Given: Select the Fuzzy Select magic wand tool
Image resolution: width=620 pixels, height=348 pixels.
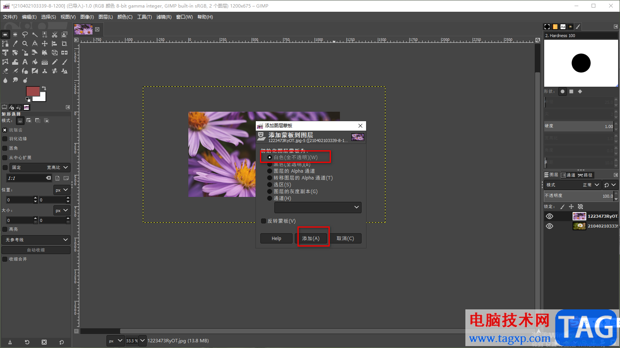Looking at the screenshot, I should 35,34.
